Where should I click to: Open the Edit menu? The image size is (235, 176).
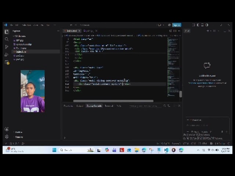[17, 25]
